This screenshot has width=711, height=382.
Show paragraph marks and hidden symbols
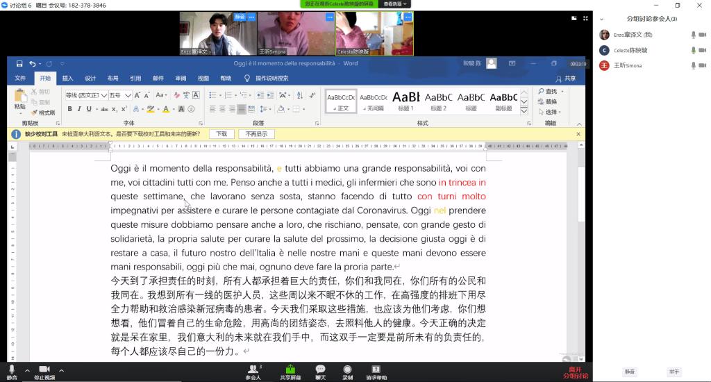click(x=312, y=95)
